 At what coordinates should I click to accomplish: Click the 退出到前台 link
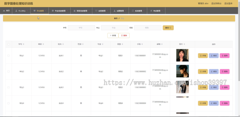pos(216,3)
